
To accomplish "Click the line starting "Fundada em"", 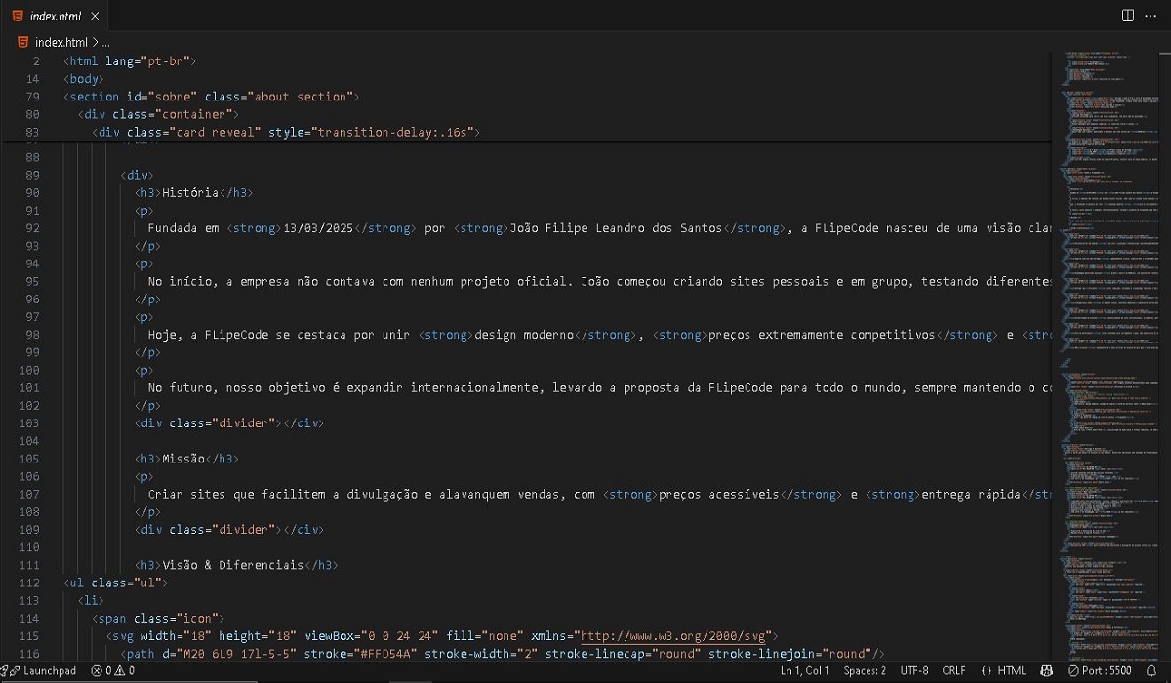I will coord(600,228).
